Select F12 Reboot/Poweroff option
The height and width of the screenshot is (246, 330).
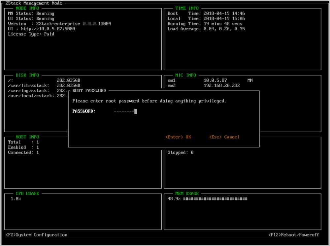294,235
